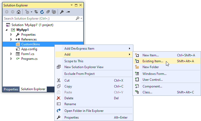
Task: Choose Properties Alt+Enter menu entry
Action: pyautogui.click(x=94, y=118)
